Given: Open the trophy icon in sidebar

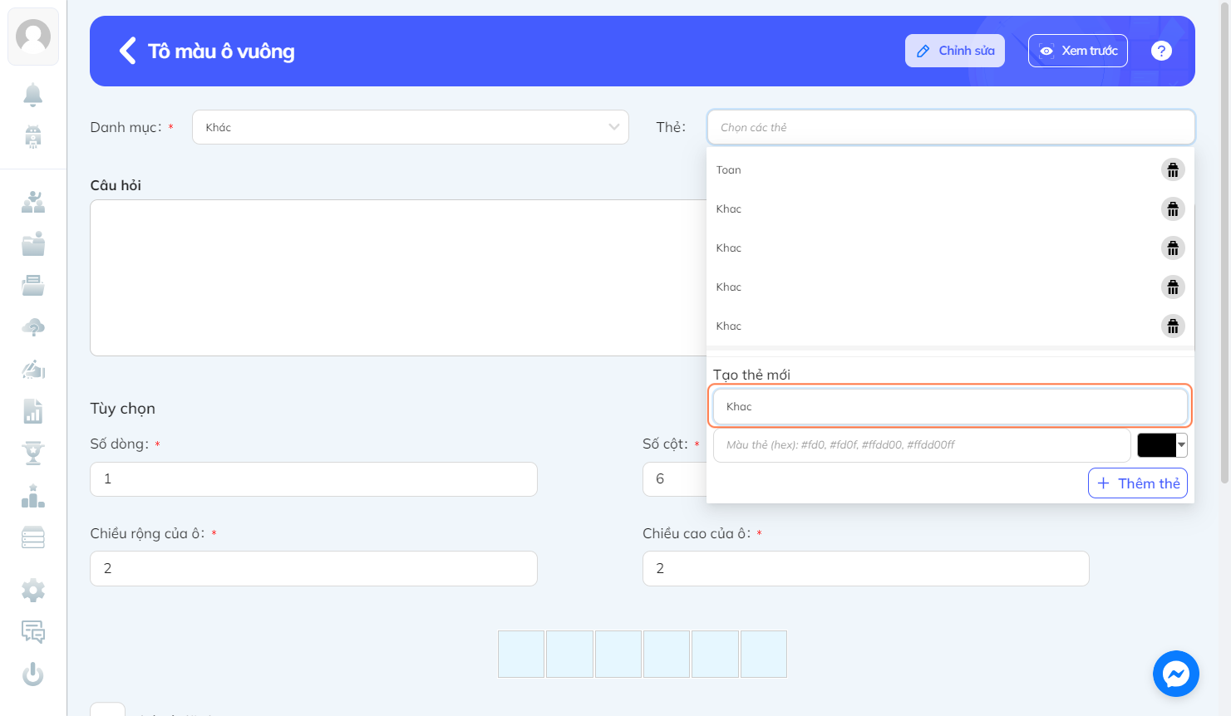Looking at the screenshot, I should (33, 453).
